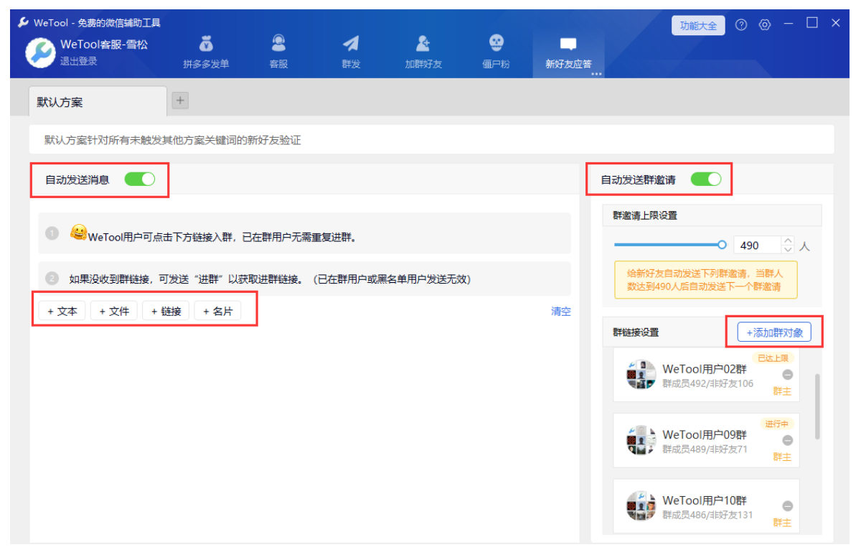The height and width of the screenshot is (560, 861).
Task: Open the 拼多多发单 tool icon
Action: tap(206, 44)
